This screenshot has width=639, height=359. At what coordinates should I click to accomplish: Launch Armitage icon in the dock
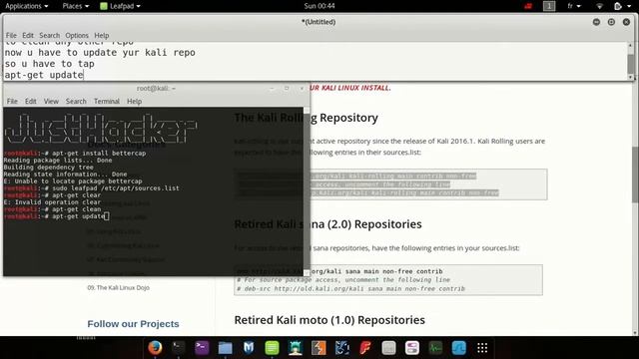[x=296, y=348]
